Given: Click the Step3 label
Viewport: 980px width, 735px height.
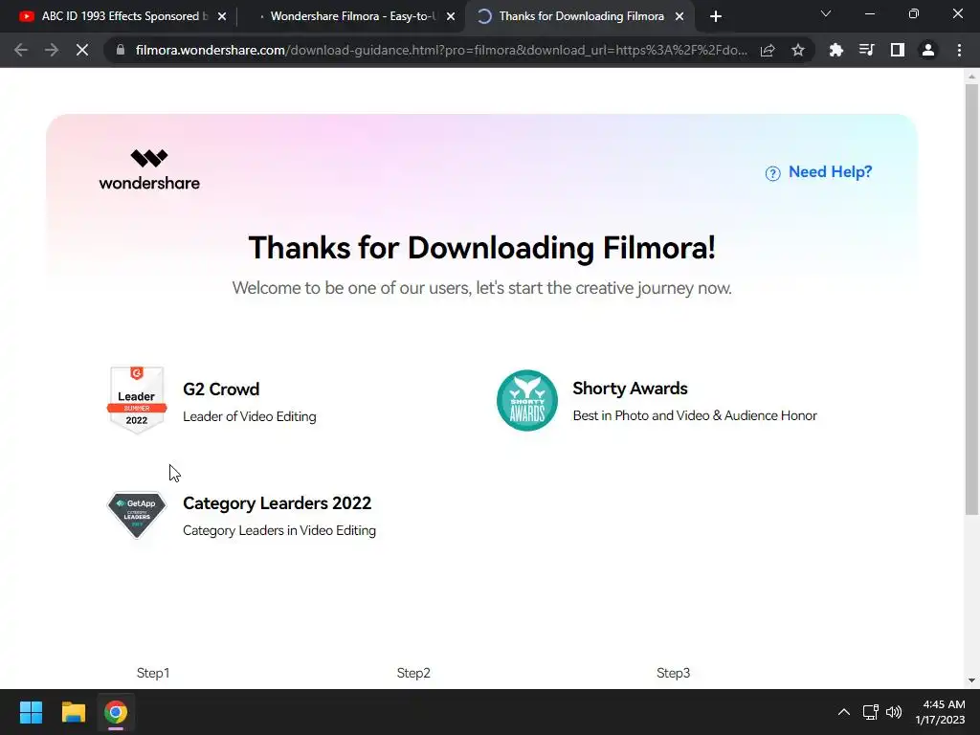Looking at the screenshot, I should point(673,673).
